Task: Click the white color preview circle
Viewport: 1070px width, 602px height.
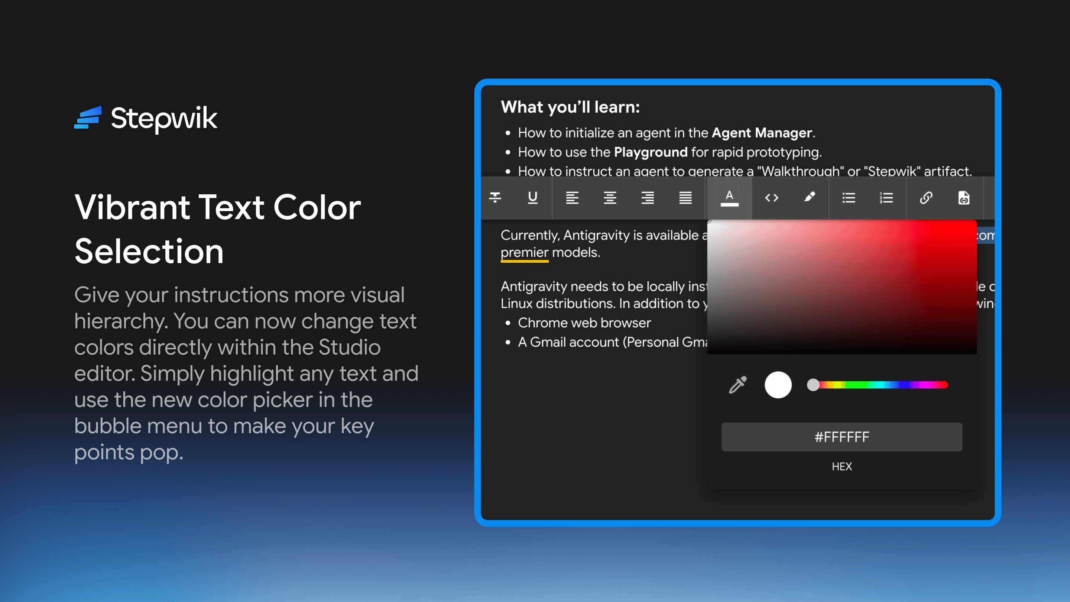Action: pyautogui.click(x=778, y=385)
